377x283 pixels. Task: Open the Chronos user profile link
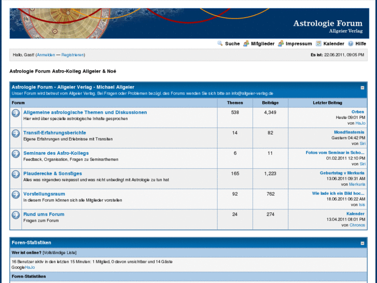point(357,225)
